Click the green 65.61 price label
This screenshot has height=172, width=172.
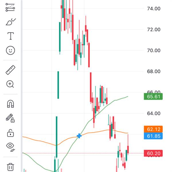tap(153, 97)
